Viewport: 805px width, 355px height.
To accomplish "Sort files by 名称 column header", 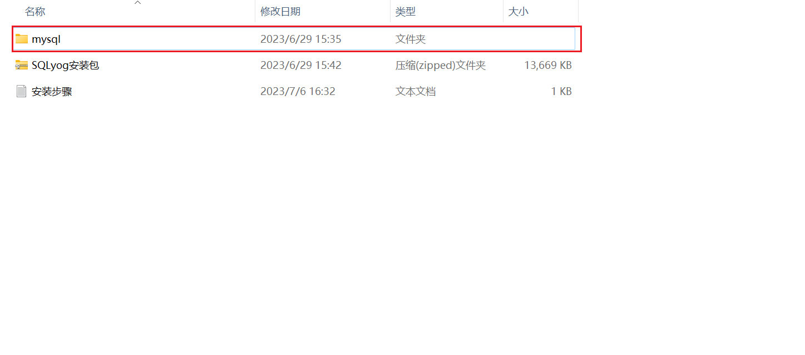I will [35, 12].
